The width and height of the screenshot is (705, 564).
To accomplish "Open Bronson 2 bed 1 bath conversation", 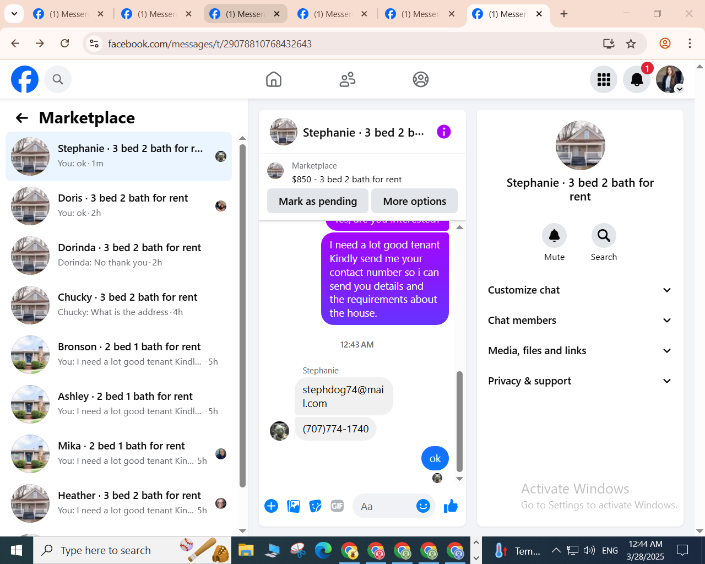I will [118, 355].
